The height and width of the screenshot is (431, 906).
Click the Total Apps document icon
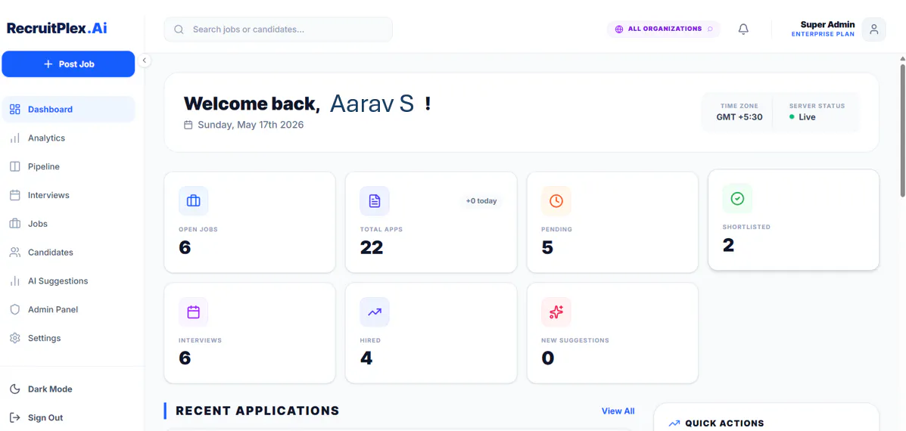(x=375, y=201)
